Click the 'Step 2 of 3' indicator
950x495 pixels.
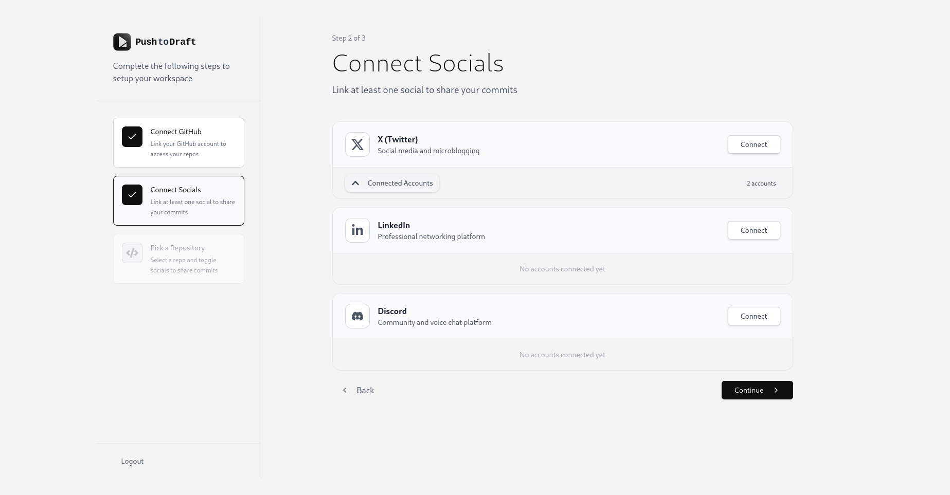[x=349, y=38]
